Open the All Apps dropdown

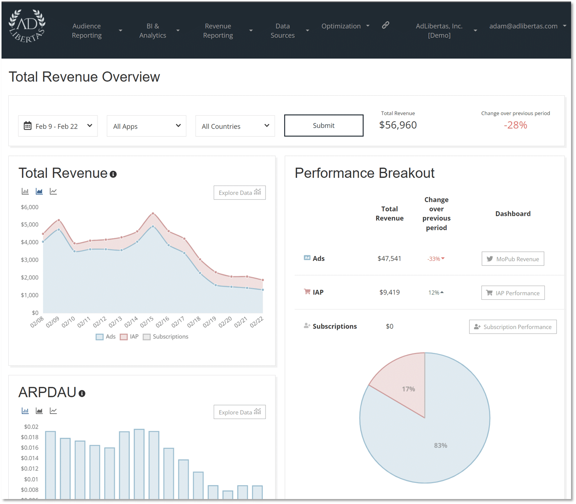[x=147, y=126]
